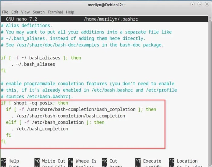Close the terminal window
212x167 pixels.
pos(207,4)
